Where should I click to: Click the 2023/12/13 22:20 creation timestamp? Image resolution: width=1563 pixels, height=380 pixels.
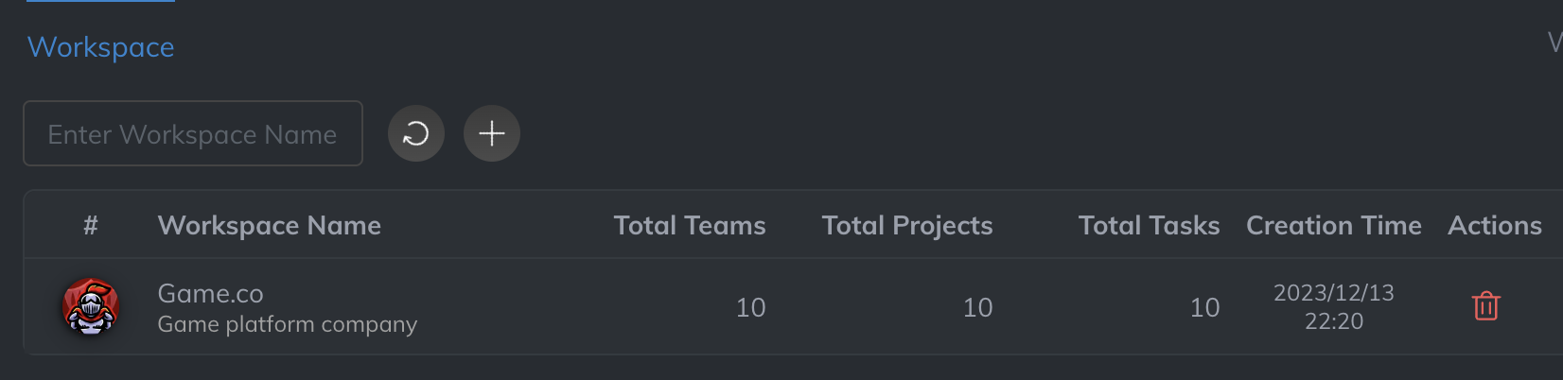tap(1333, 306)
